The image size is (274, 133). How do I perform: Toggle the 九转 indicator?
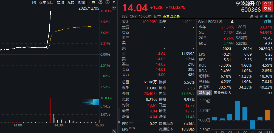click(x=71, y=2)
